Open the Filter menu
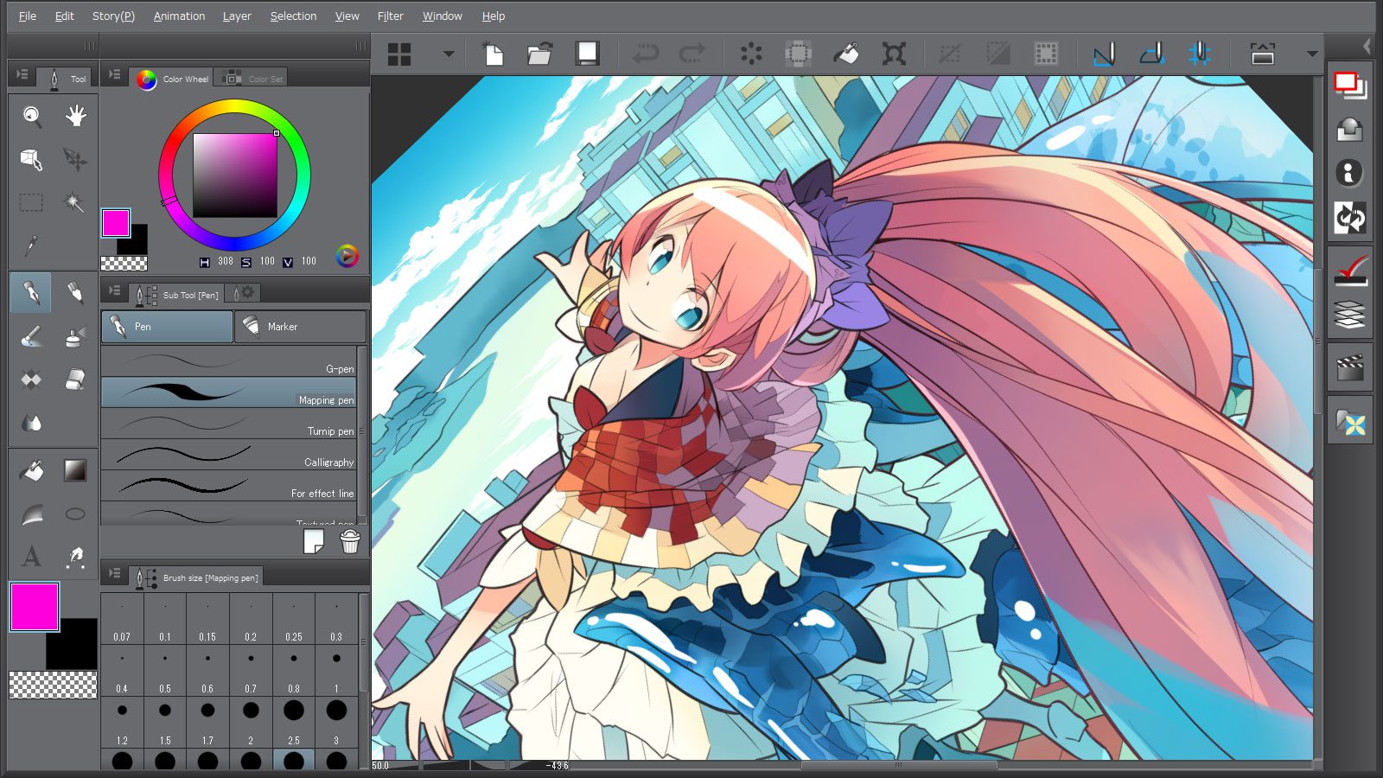 (390, 16)
